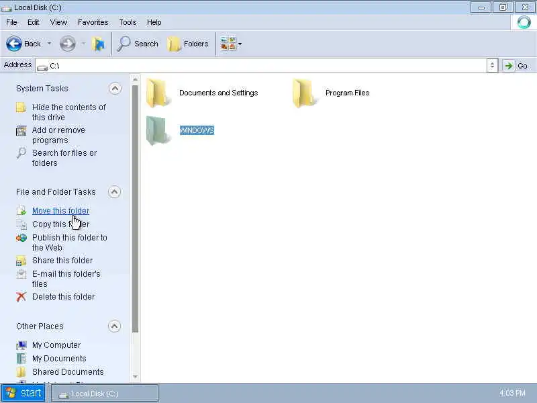Click the Documents and Settings label

tap(219, 93)
